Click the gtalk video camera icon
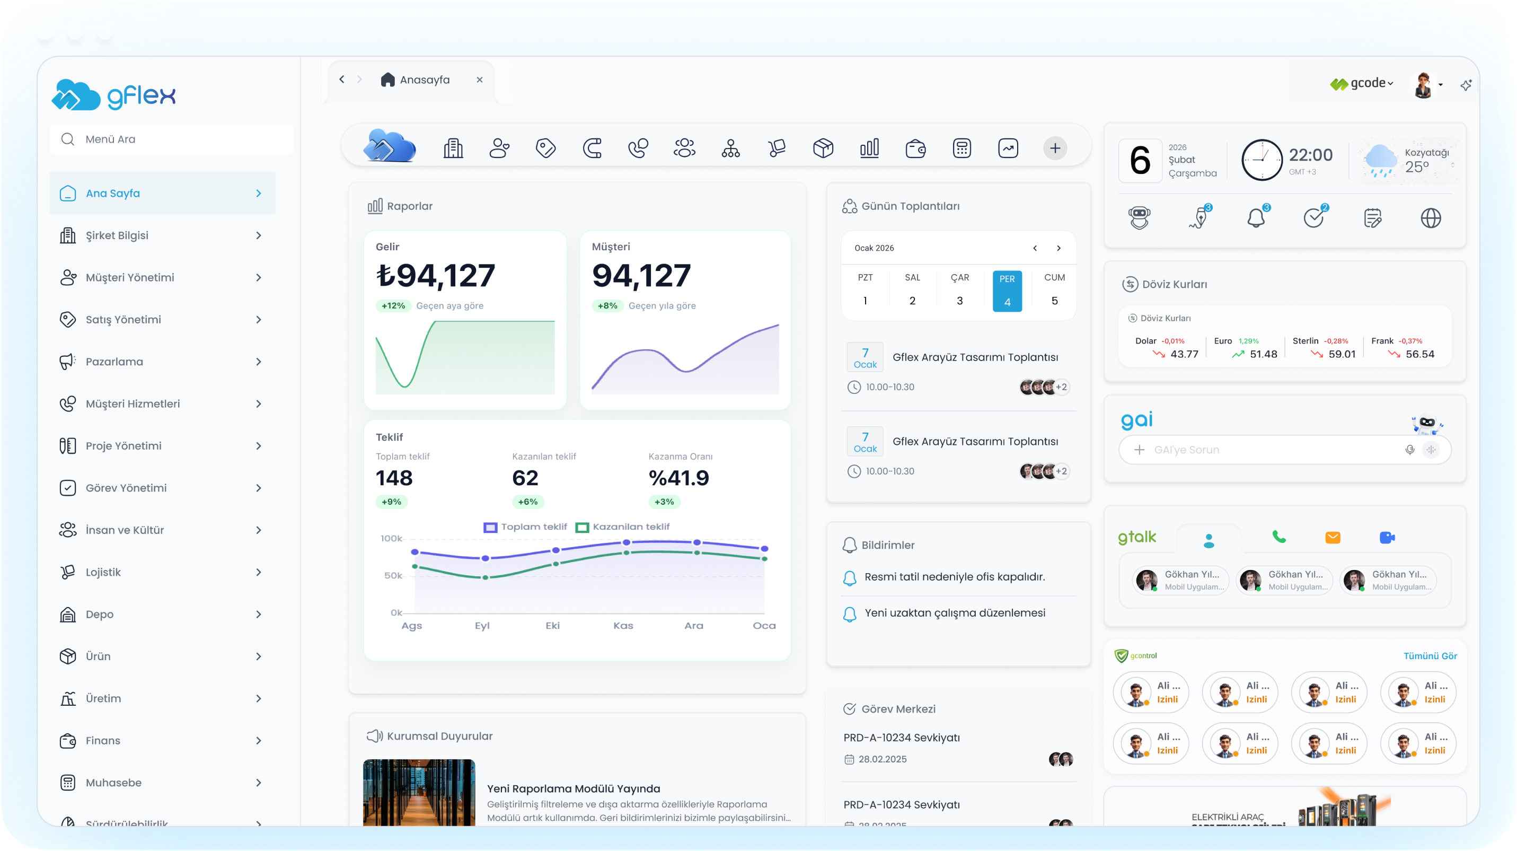The image size is (1517, 851). (x=1387, y=537)
